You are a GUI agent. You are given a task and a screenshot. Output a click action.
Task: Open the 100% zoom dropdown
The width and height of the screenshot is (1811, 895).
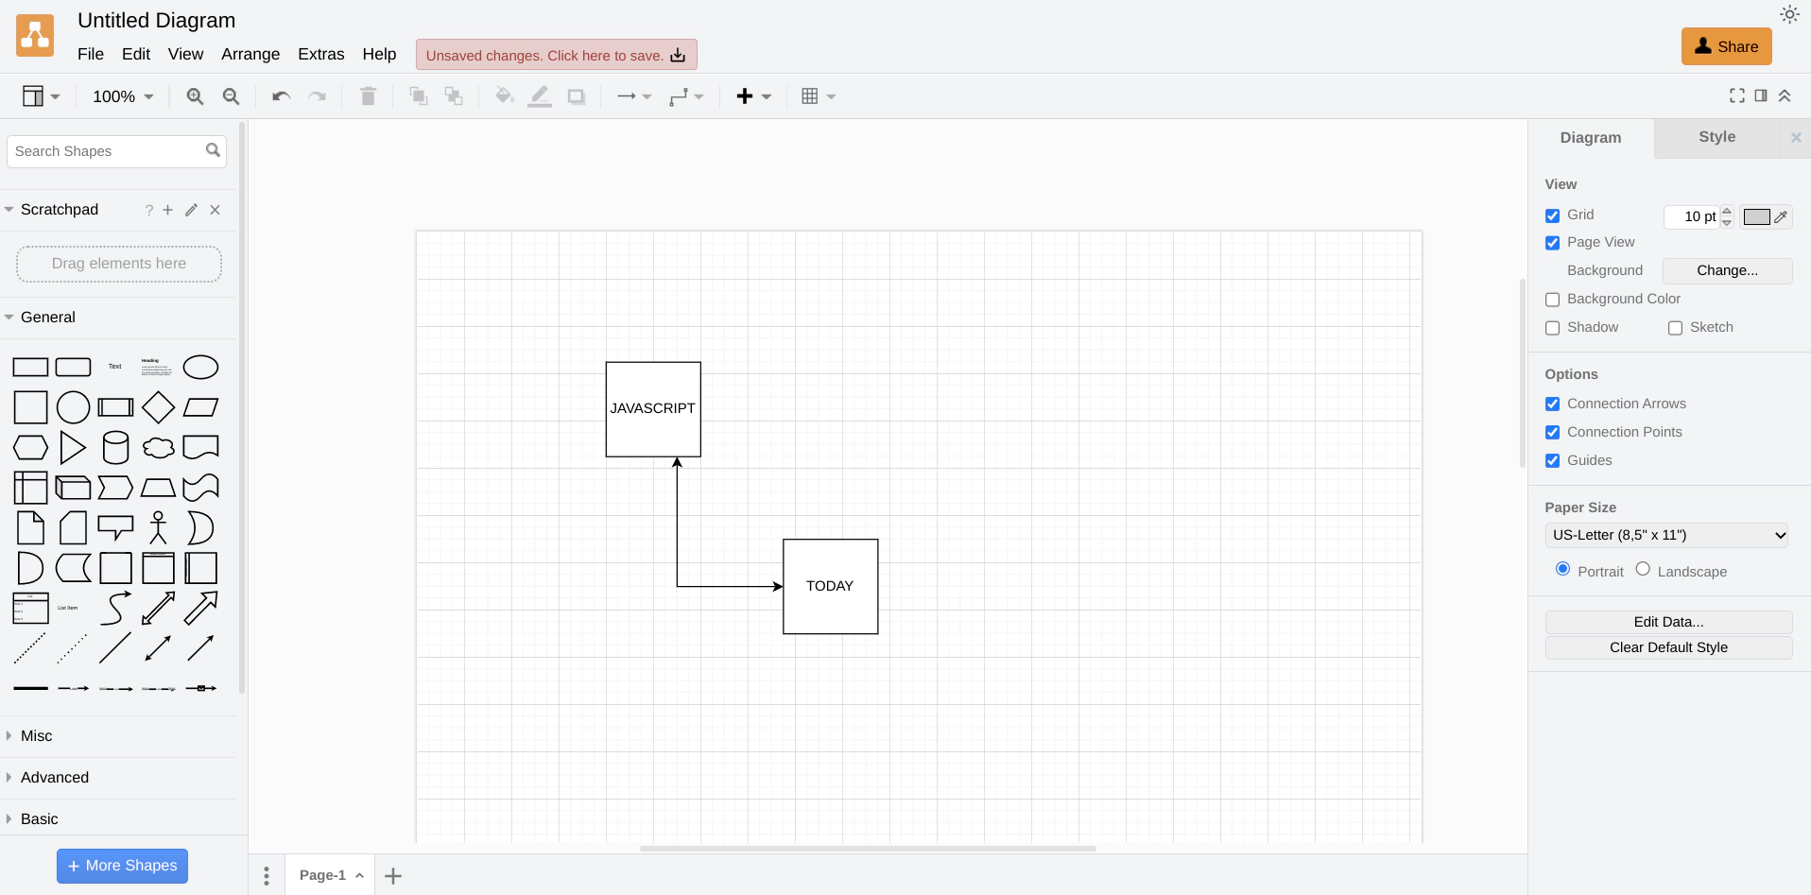pyautogui.click(x=123, y=96)
